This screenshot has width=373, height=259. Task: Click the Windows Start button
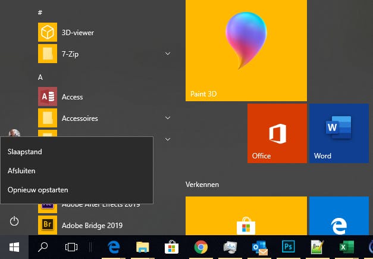tap(14, 247)
